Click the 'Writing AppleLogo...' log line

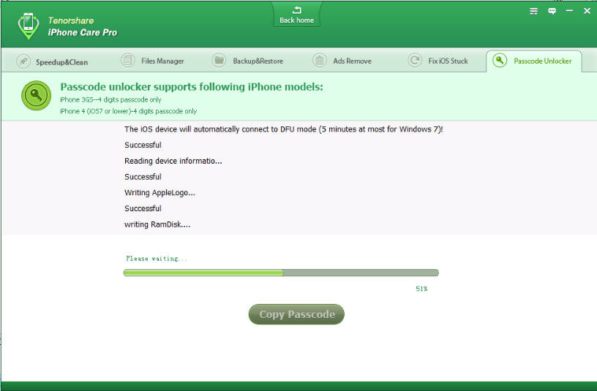pyautogui.click(x=159, y=193)
